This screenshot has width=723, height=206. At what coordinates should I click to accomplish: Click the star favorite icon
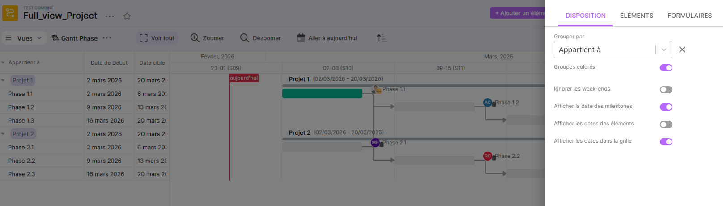coord(127,16)
